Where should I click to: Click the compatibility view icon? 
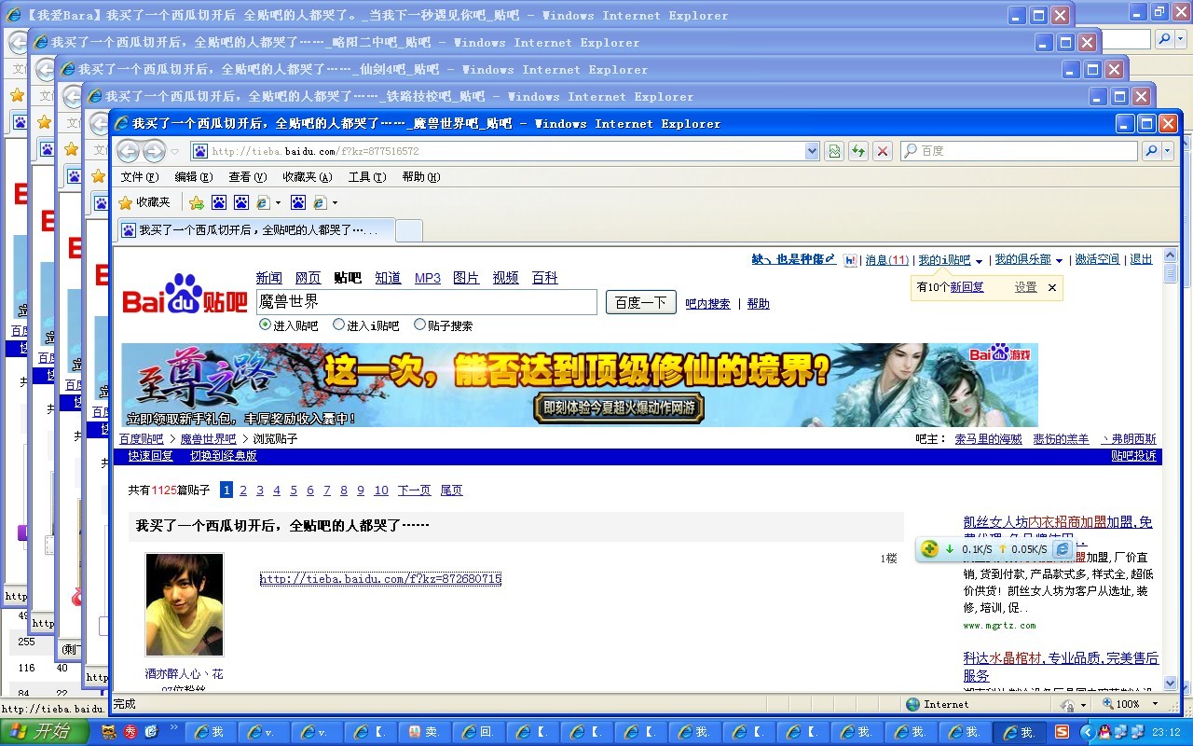click(x=834, y=151)
